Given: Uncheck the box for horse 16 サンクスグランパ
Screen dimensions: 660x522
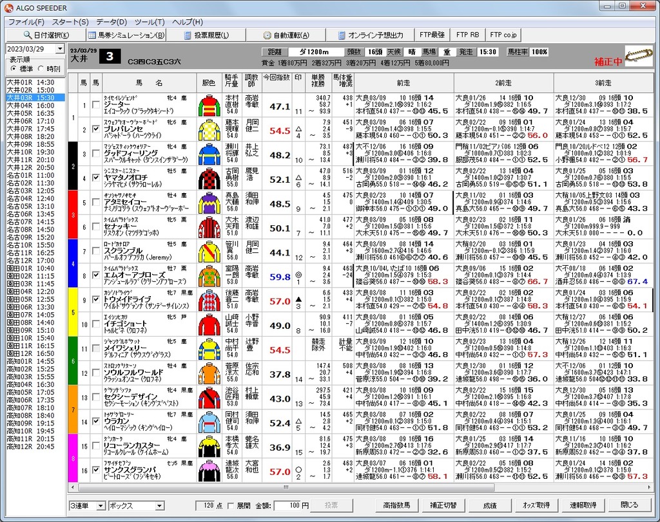Looking at the screenshot, I should (x=96, y=471).
